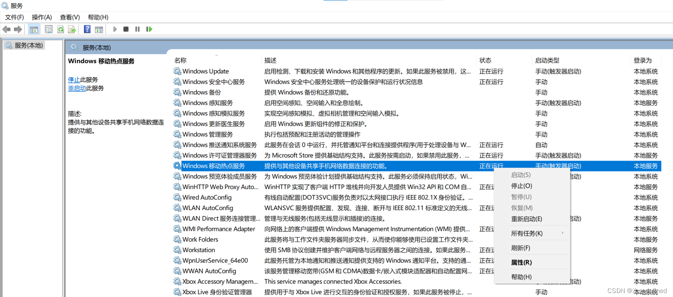
Task: Click the description This service manages connected Xbox Accessories
Action: [x=333, y=281]
